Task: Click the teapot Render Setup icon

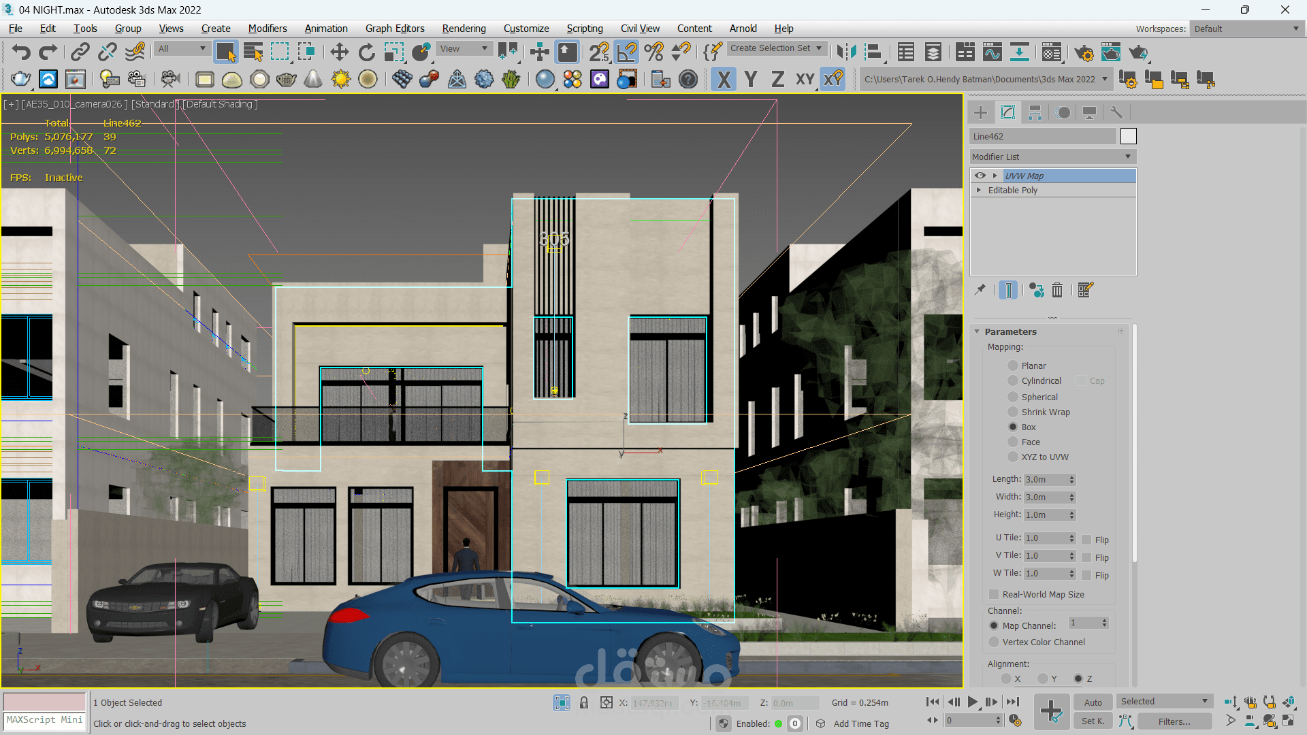Action: (x=1084, y=52)
